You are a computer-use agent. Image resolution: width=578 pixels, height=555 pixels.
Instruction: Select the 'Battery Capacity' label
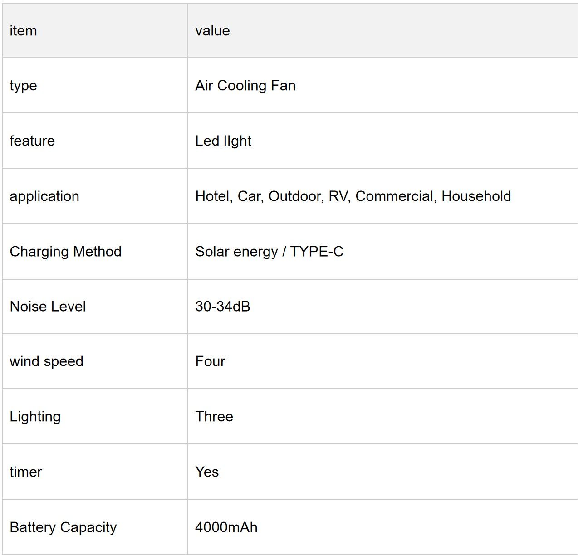[63, 527]
